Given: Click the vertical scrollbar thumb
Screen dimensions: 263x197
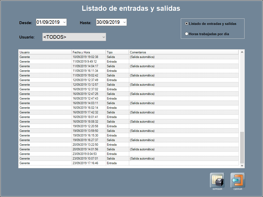Looking at the screenshot, I should pos(242,147).
